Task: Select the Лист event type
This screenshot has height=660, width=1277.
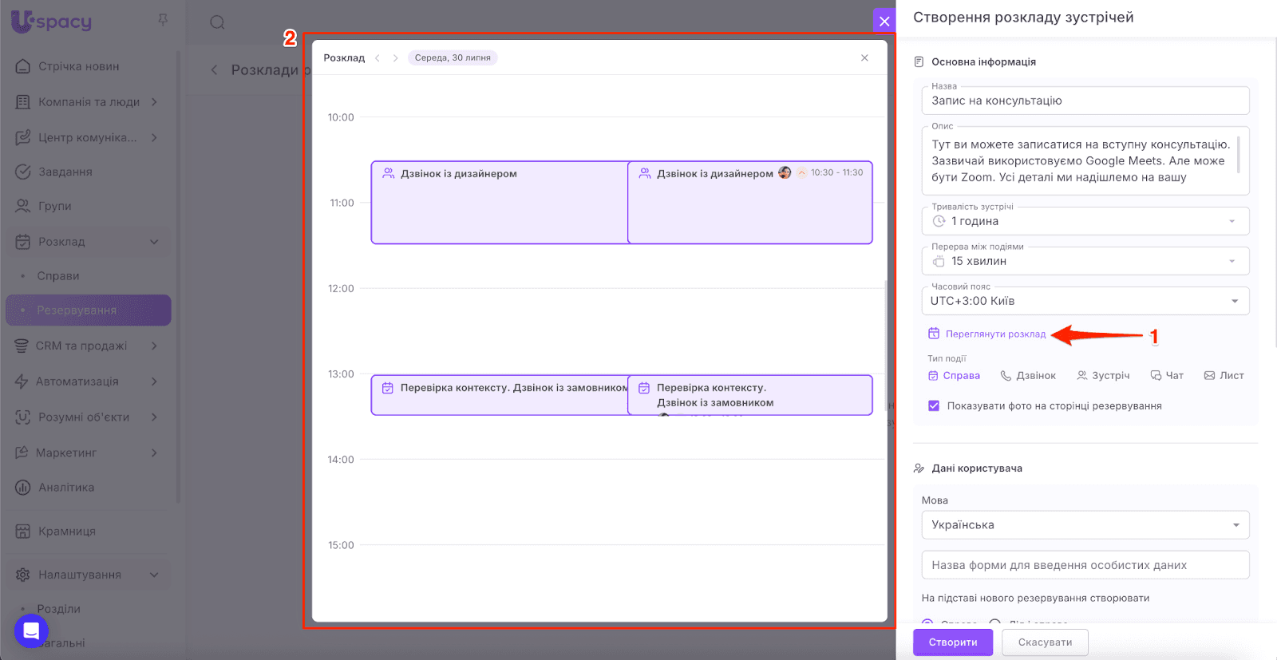Action: point(1224,375)
